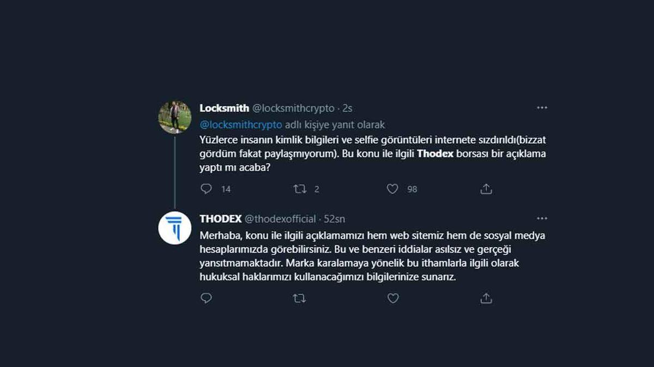Share the Locksmith tweet
This screenshot has height=367, width=654.
[485, 189]
